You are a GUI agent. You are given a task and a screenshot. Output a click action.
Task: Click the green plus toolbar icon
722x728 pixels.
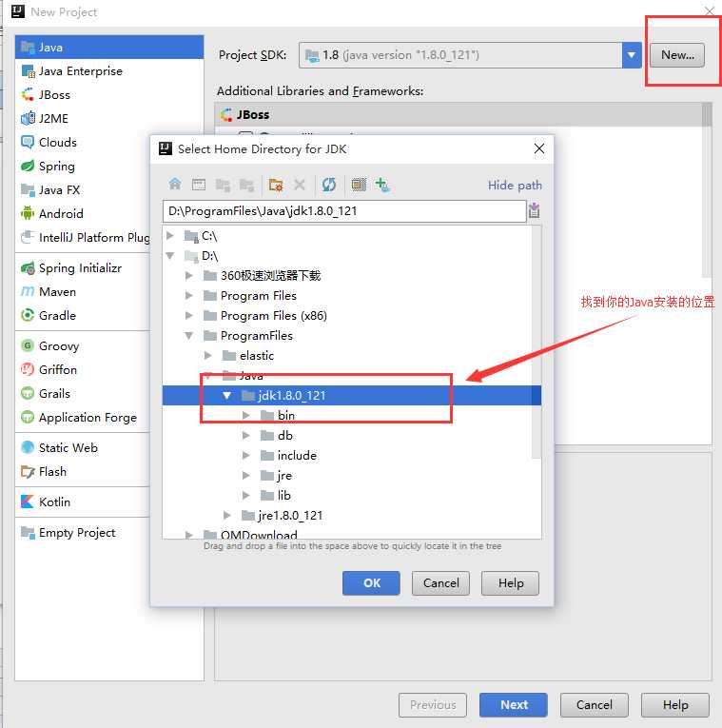[382, 185]
